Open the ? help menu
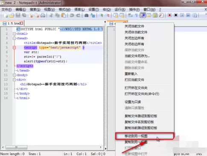Screen dimensions: 207x156 pos(160,9)
